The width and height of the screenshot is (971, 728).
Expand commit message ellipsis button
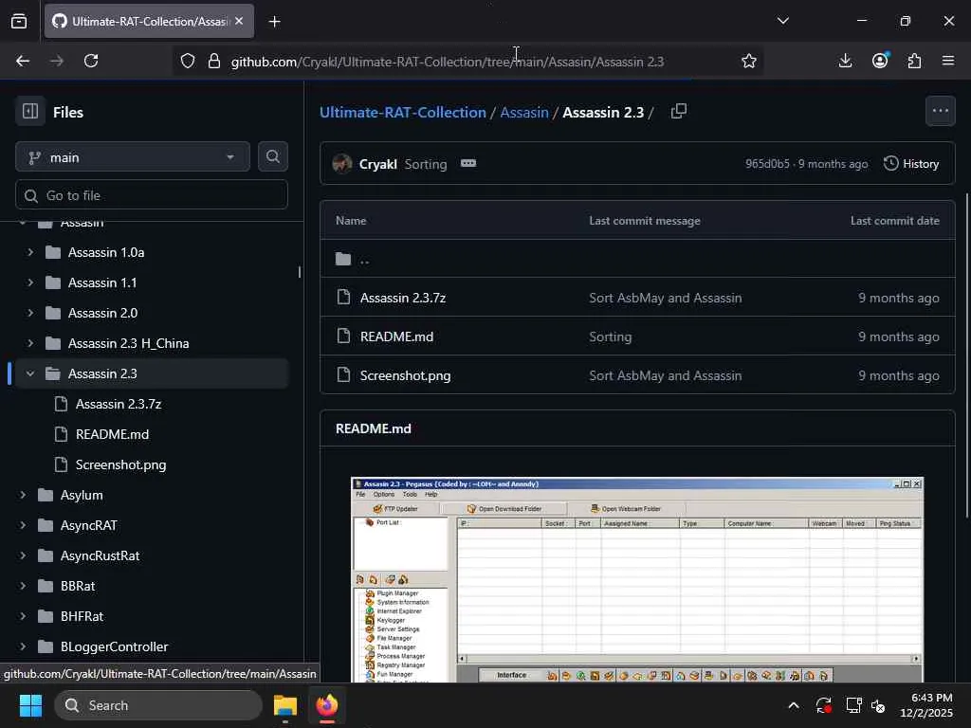[468, 163]
